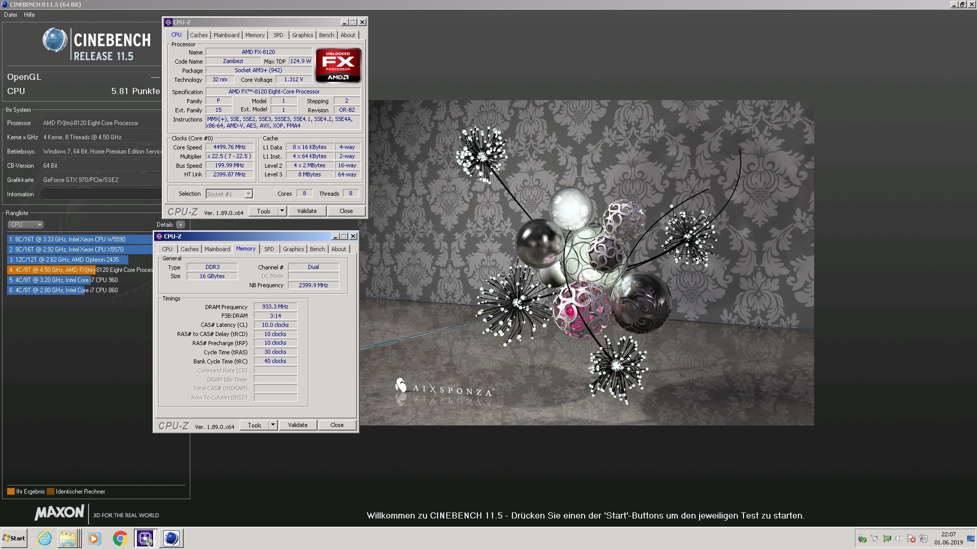The image size is (977, 549).
Task: Switch to Caches tab in upper CPU-Z
Action: (199, 35)
